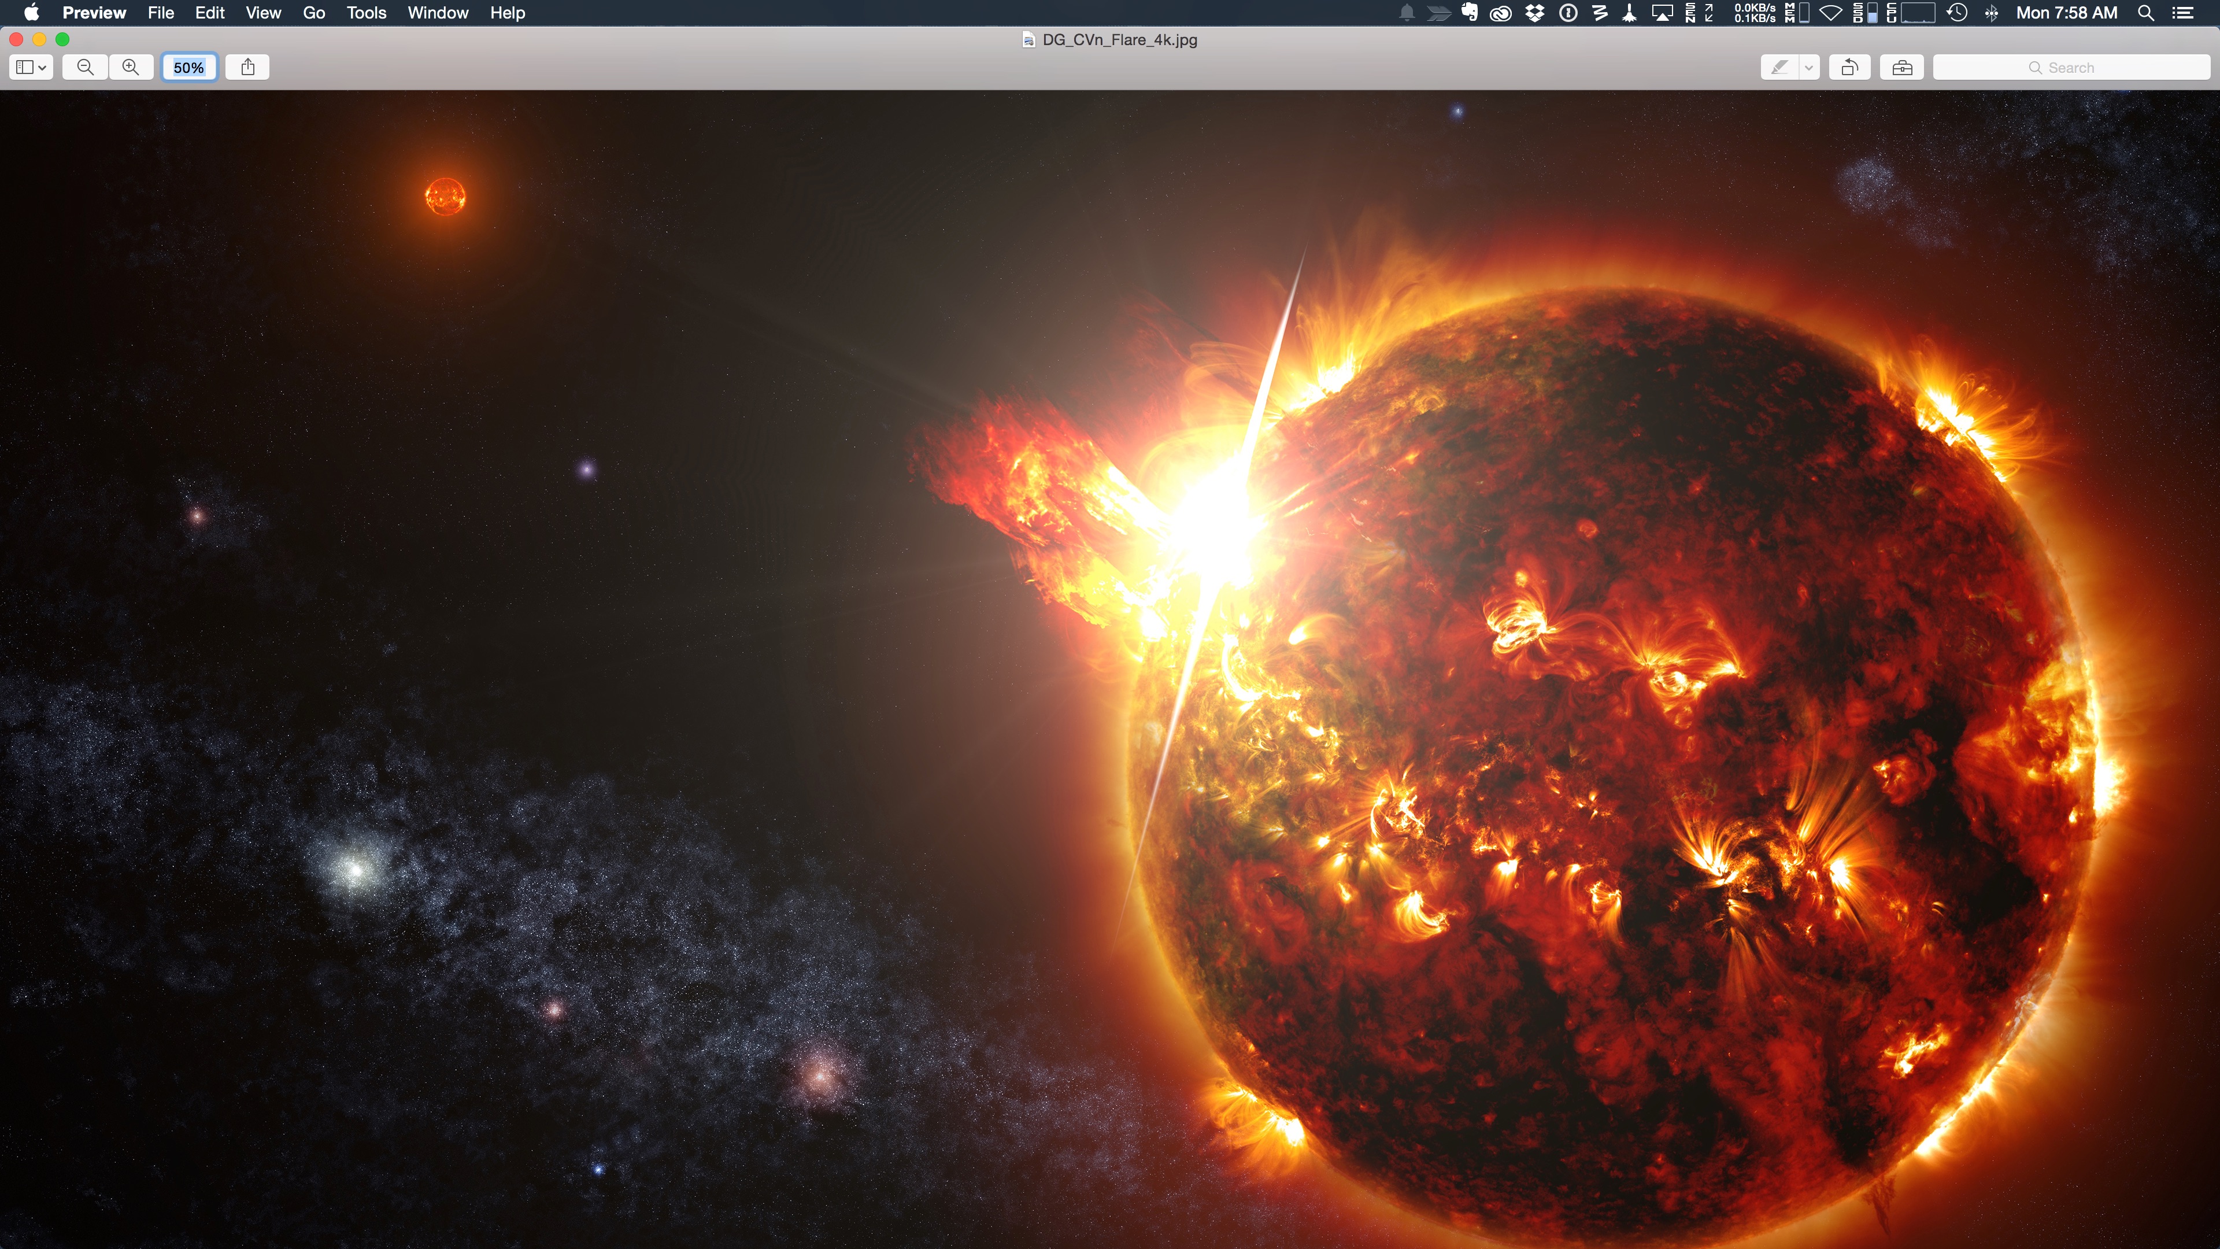Rotate the image with the rotate button
The width and height of the screenshot is (2220, 1249).
click(1849, 67)
